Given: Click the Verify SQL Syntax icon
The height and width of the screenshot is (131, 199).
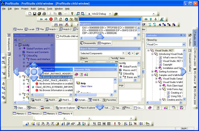Looking at the screenshot, I should tap(119, 124).
